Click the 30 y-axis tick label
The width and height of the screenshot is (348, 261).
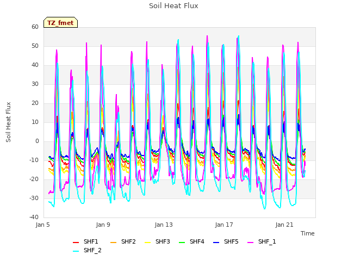point(35,84)
